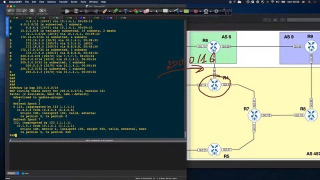Expand the pencil tool dropdown arrow

[110, 11]
